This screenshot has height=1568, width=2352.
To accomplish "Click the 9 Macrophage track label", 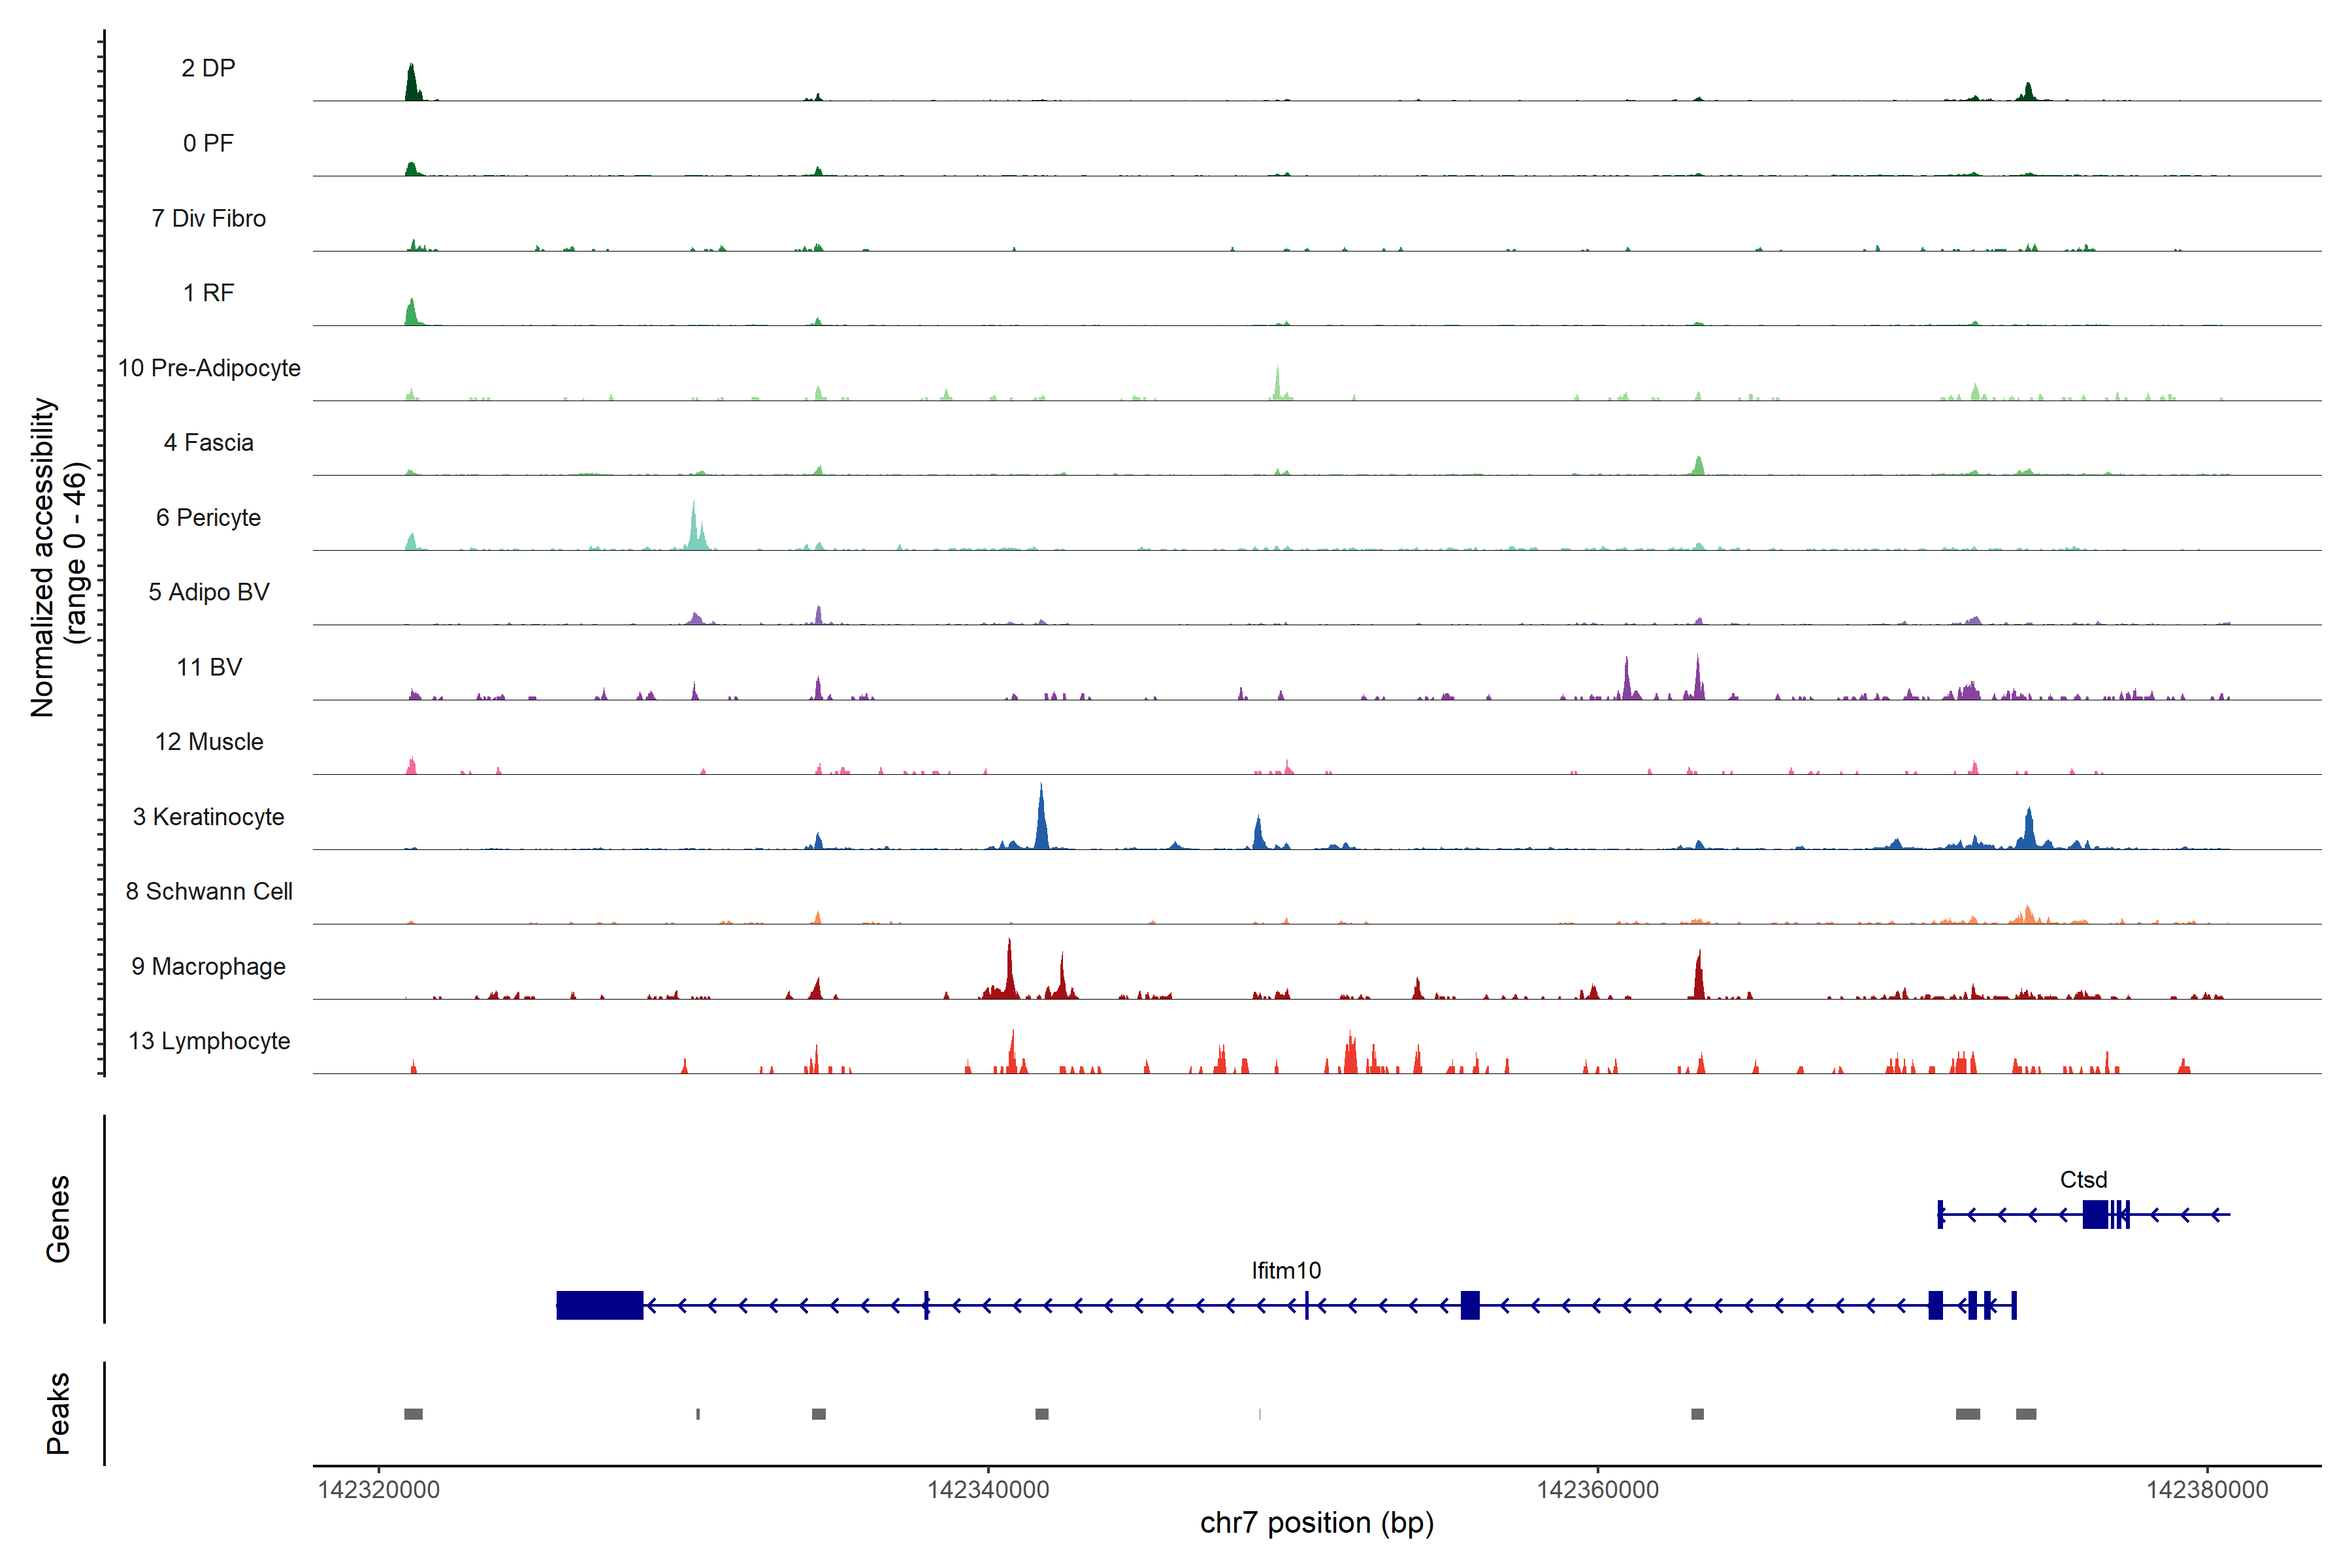I will [x=208, y=966].
